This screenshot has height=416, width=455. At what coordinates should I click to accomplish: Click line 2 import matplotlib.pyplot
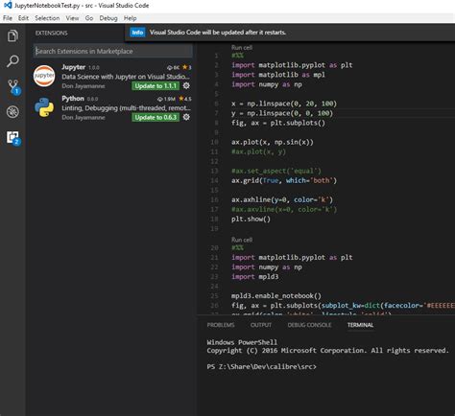tap(292, 65)
